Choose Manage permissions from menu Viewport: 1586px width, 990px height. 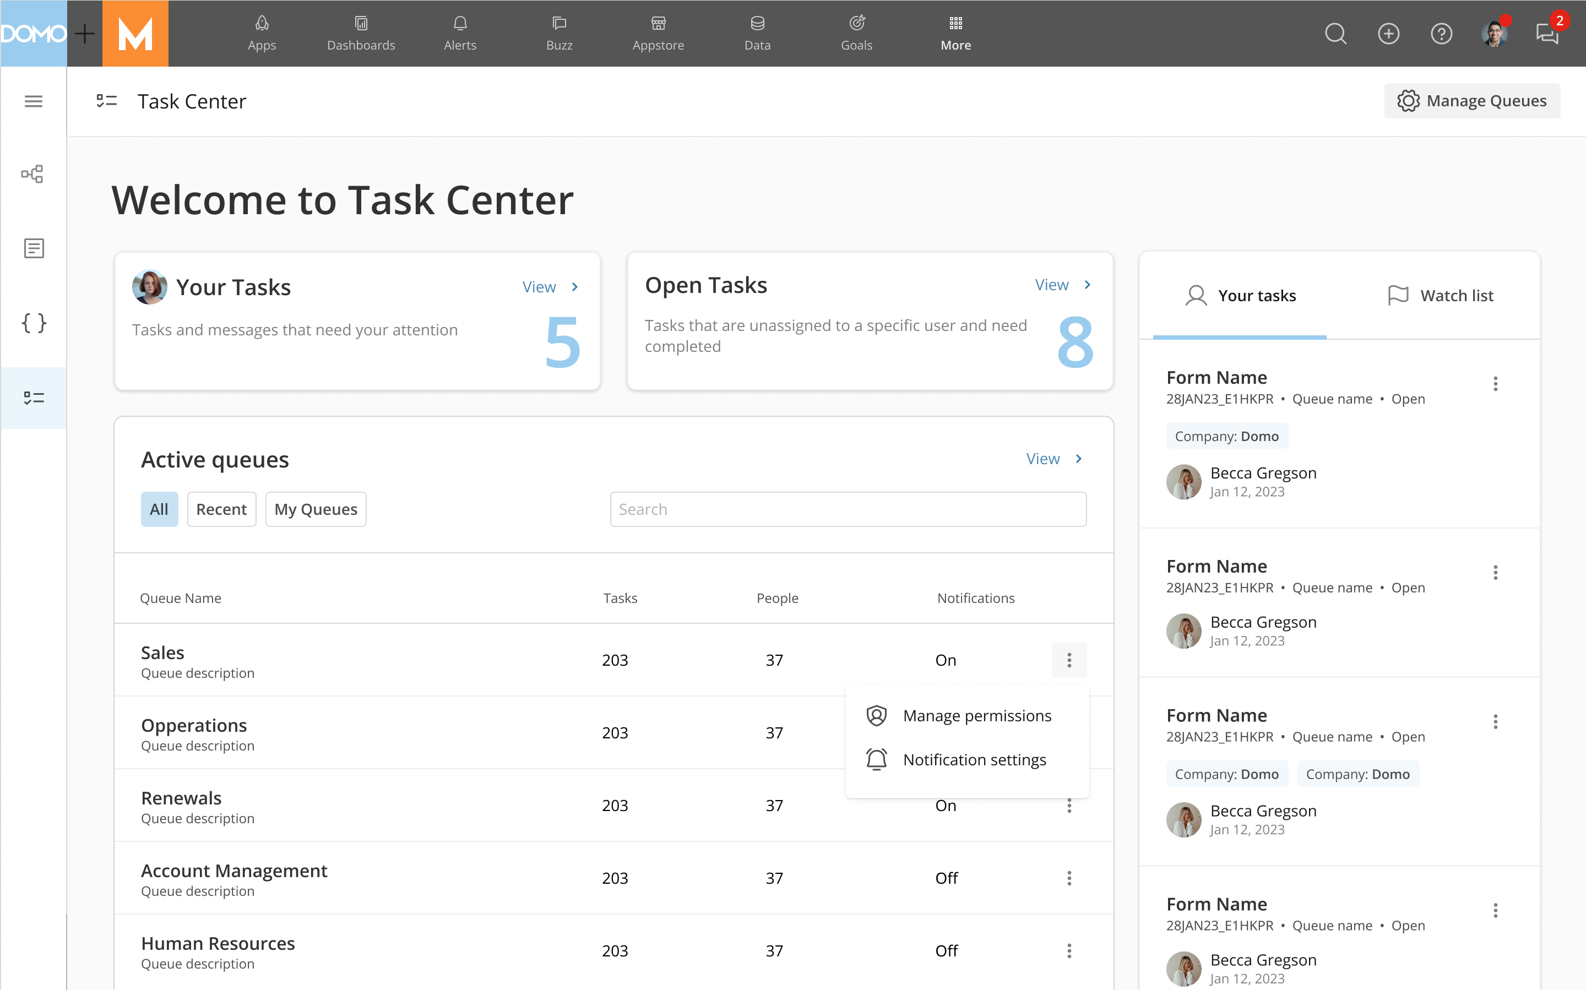pyautogui.click(x=967, y=716)
